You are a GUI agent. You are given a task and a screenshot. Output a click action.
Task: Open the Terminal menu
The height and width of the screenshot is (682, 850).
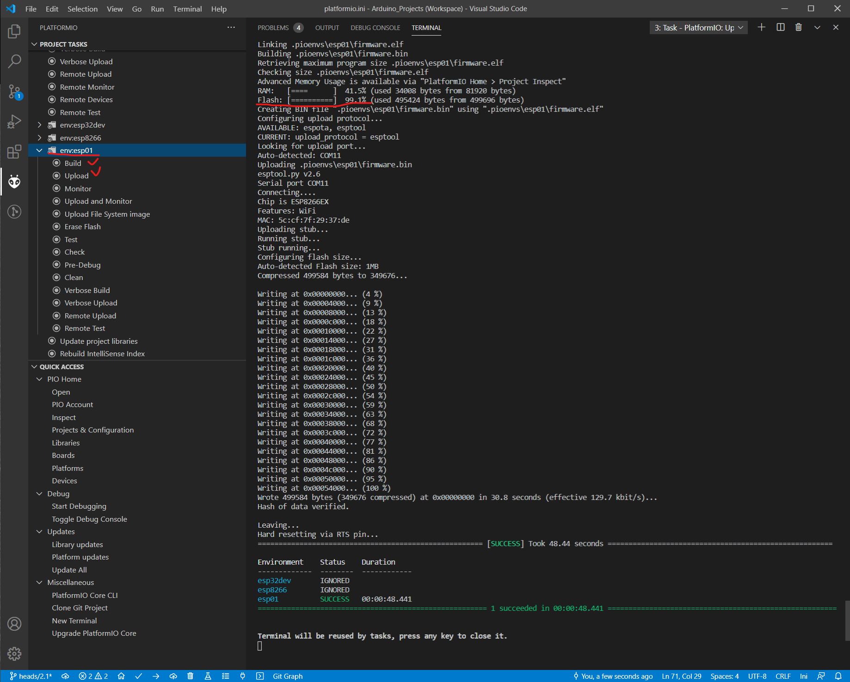(187, 9)
